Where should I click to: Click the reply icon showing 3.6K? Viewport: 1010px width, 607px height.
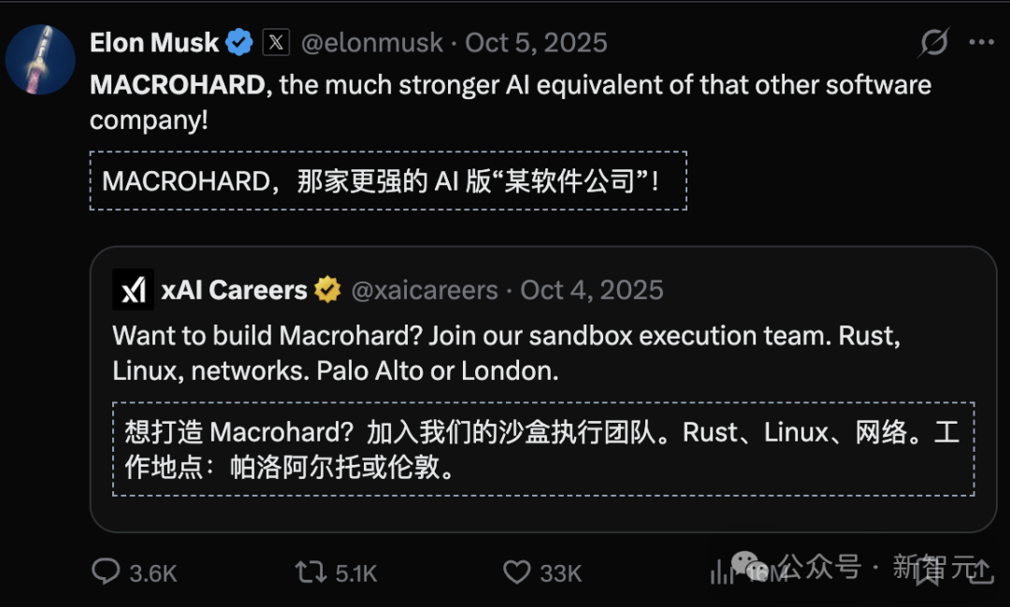tap(106, 572)
